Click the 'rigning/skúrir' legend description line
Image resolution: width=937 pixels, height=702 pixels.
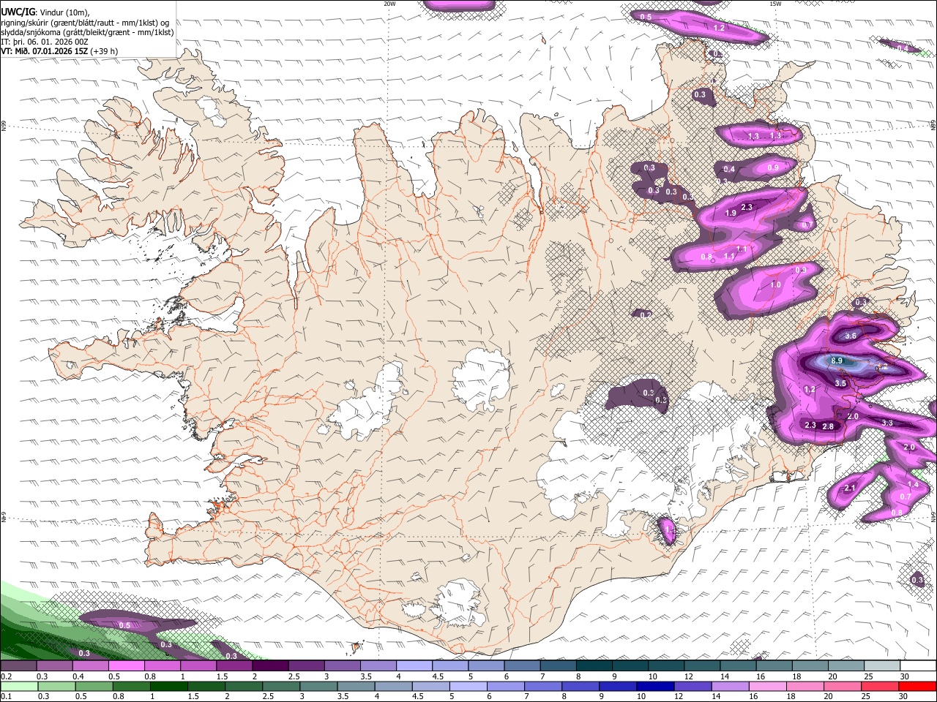[x=84, y=23]
